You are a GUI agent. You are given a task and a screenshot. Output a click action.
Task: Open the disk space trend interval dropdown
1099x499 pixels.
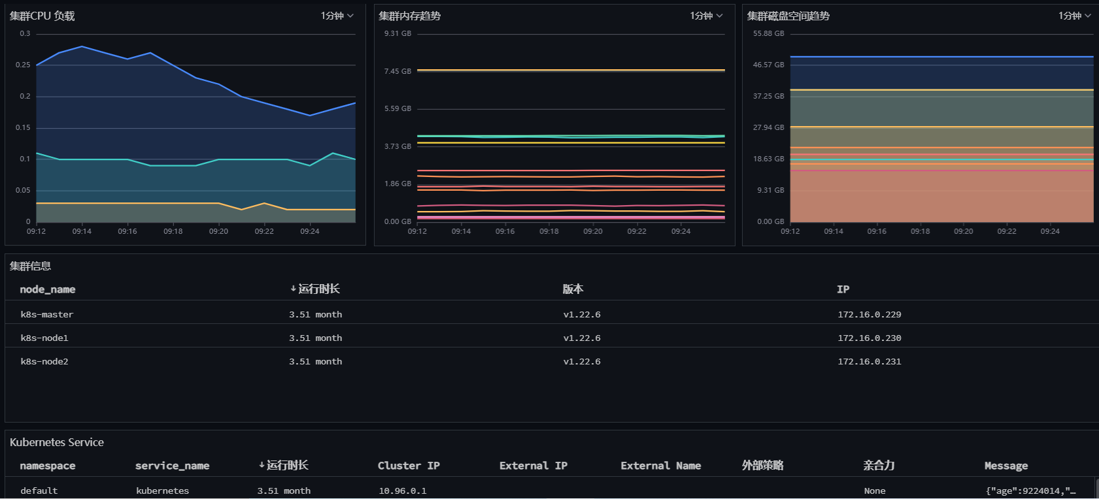1075,16
